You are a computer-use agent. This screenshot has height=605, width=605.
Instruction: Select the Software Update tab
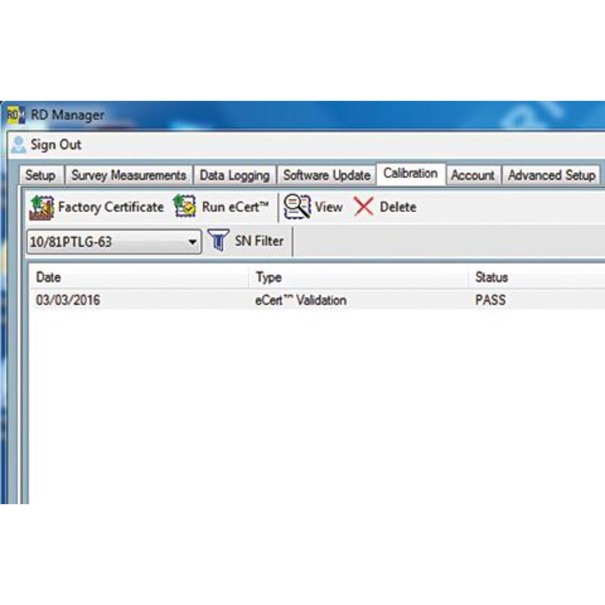click(x=327, y=175)
